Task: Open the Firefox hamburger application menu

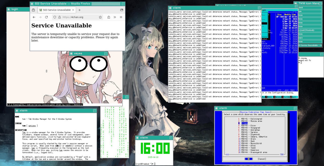Action: (x=121, y=17)
